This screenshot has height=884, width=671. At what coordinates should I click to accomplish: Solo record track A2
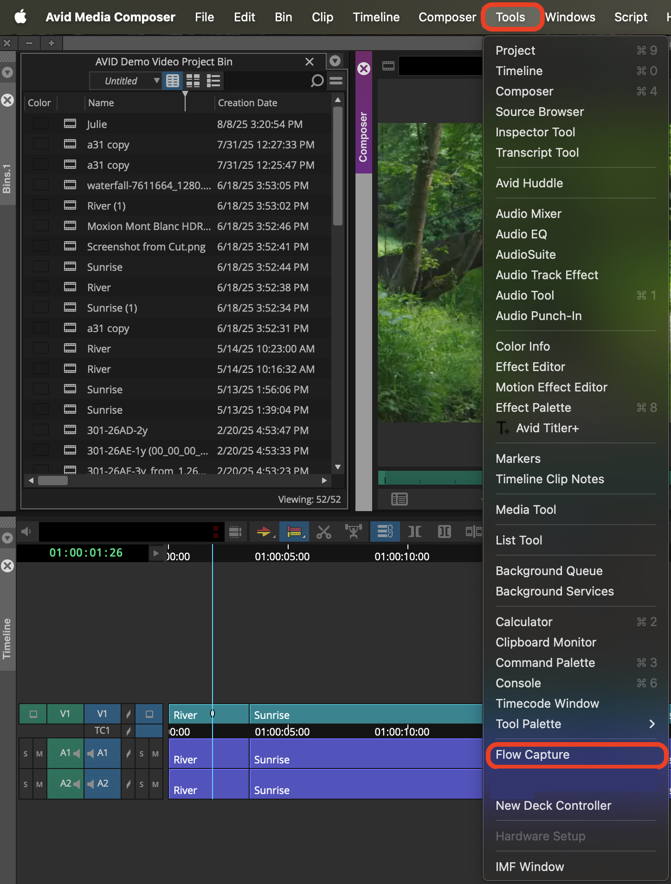[142, 784]
